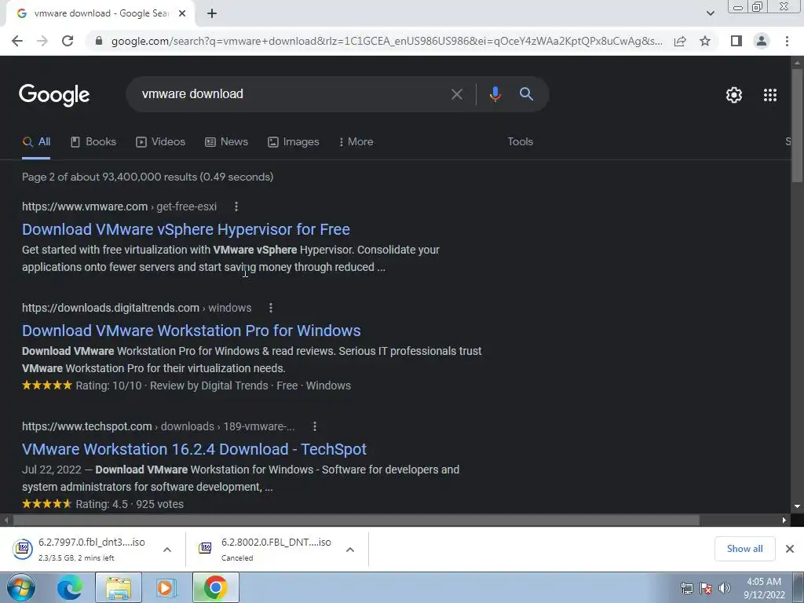Screen dimensions: 804x603
Task: Switch to the Videos results tab
Action: coord(160,142)
